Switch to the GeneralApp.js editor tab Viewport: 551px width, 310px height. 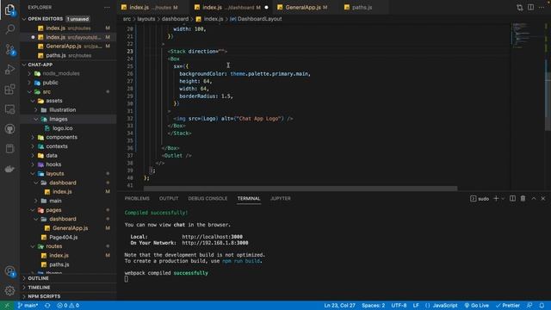click(x=306, y=8)
